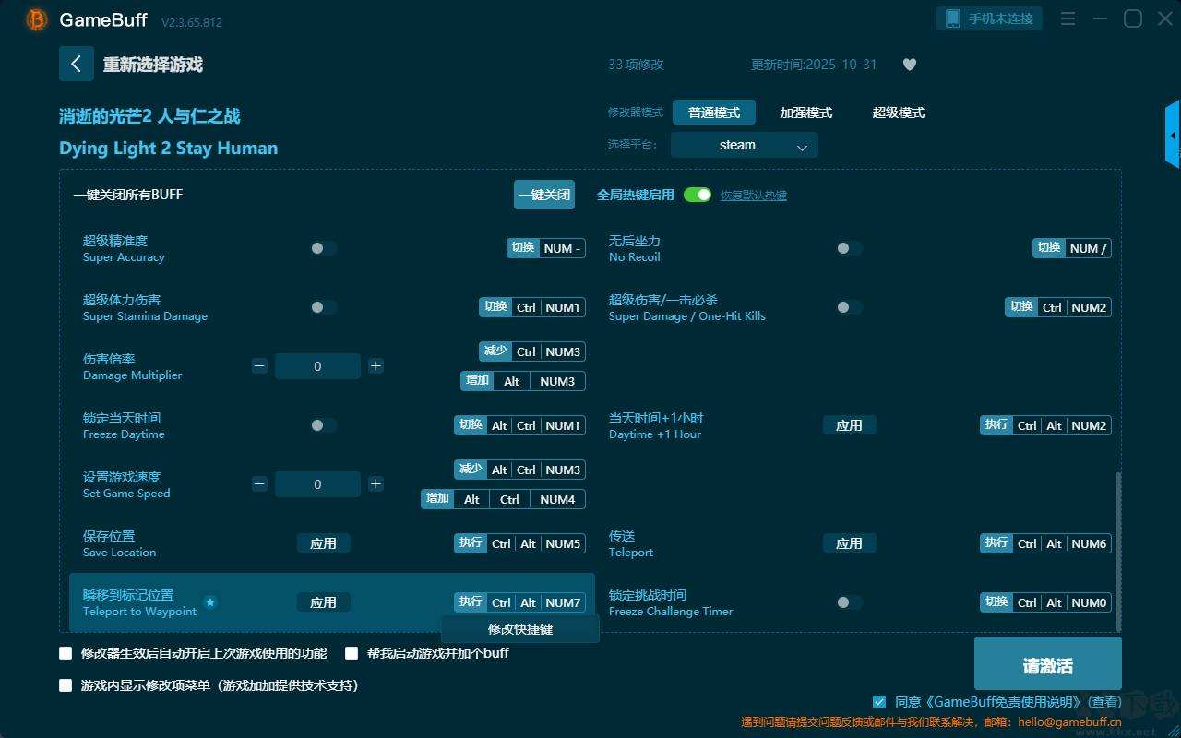Image resolution: width=1181 pixels, height=738 pixels.
Task: Decrease Damage Multiplier with minus button
Action: tap(259, 366)
